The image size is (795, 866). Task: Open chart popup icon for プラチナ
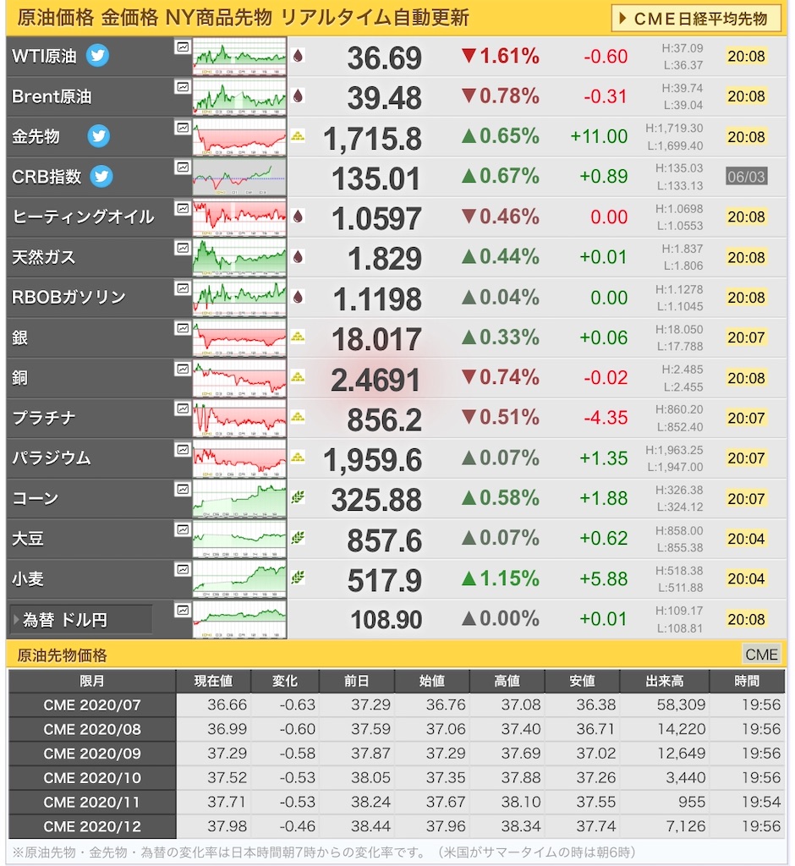pyautogui.click(x=183, y=408)
